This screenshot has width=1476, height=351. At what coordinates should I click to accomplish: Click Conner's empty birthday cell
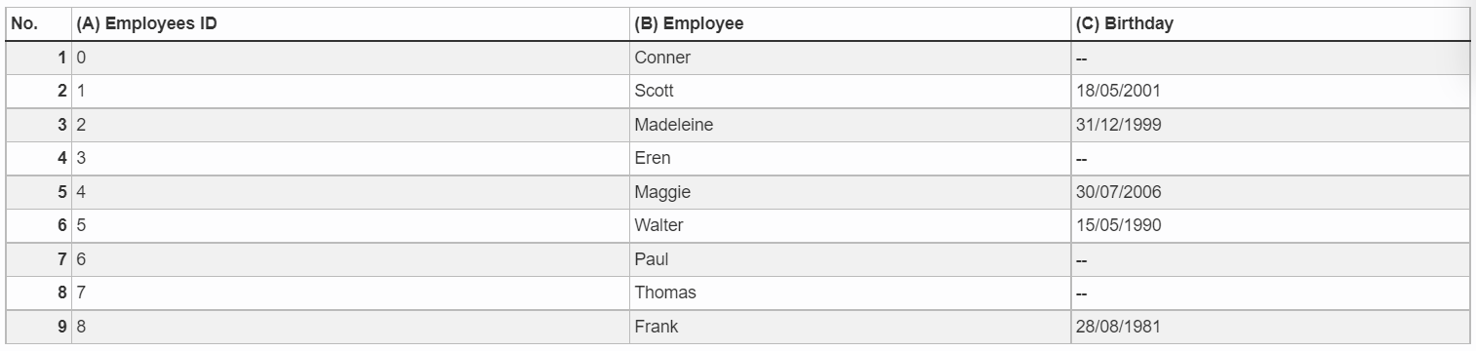[1270, 58]
